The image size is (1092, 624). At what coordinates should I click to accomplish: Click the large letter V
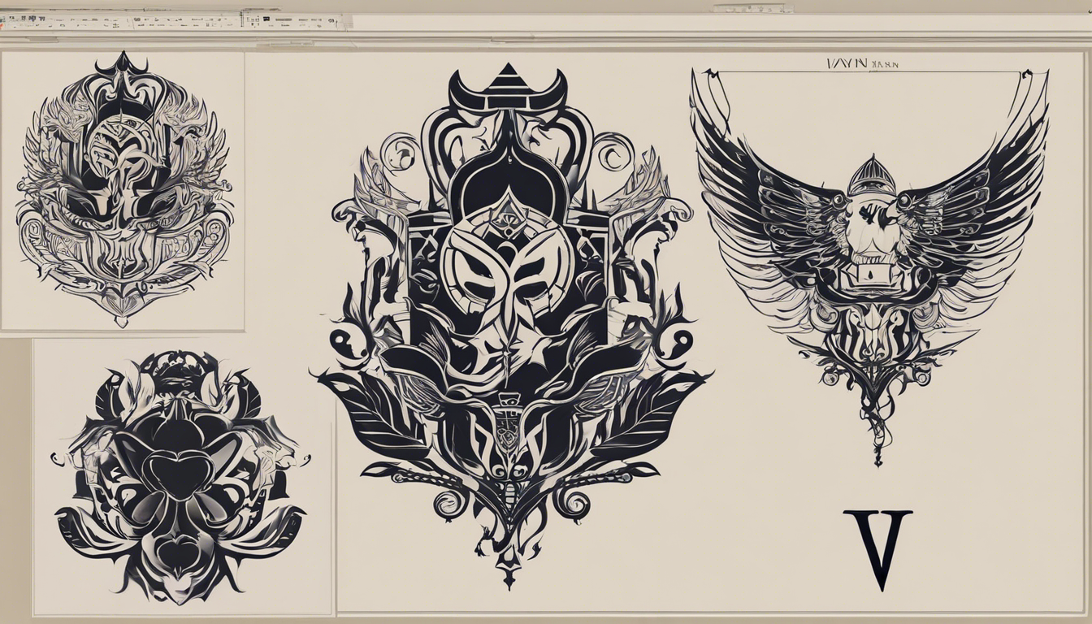[877, 549]
